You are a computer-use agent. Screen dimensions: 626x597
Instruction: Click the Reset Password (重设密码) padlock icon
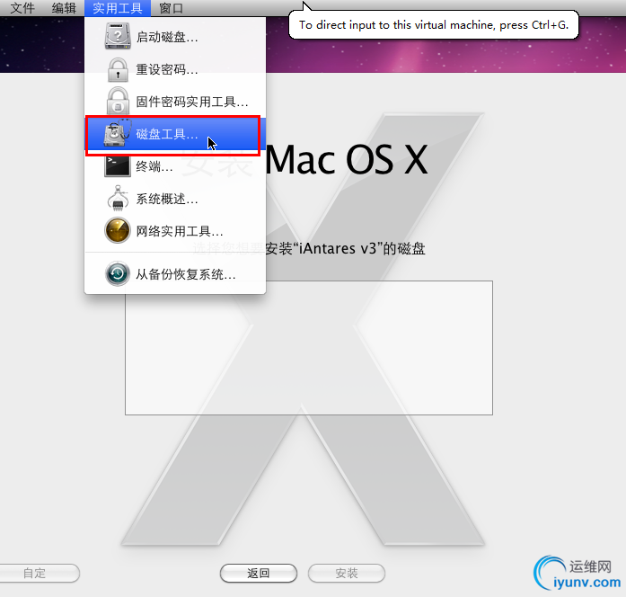(118, 69)
